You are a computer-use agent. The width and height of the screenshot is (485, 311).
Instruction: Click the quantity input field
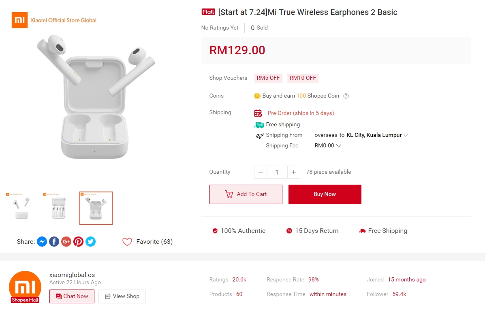pyautogui.click(x=277, y=172)
